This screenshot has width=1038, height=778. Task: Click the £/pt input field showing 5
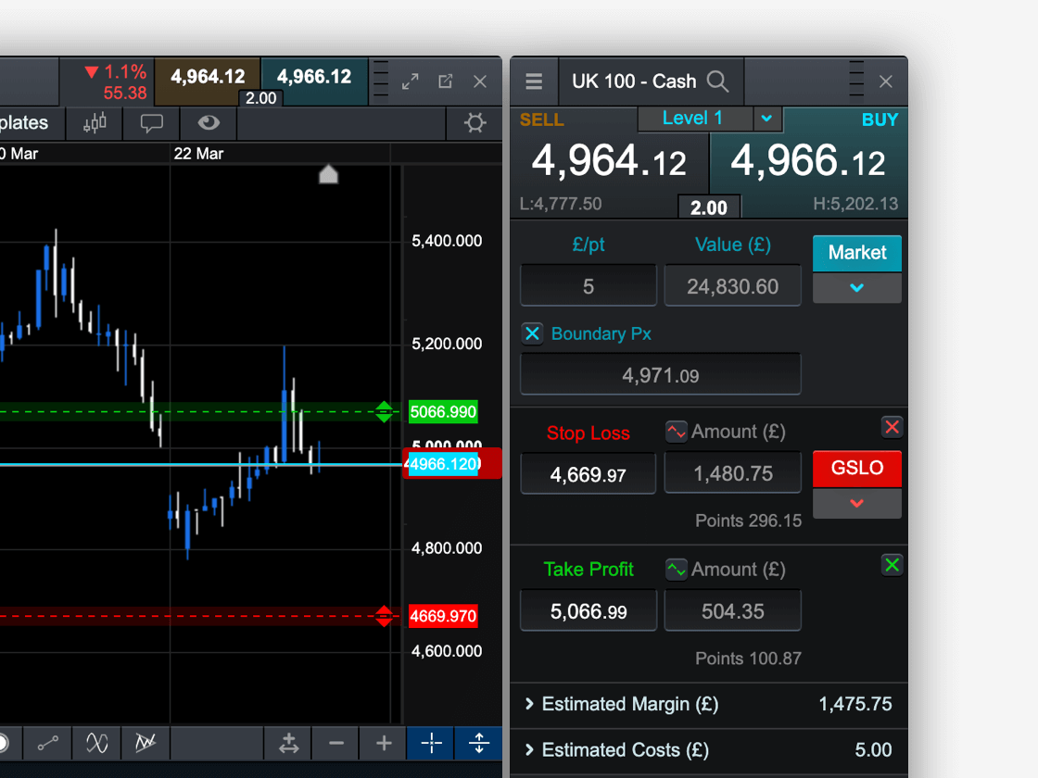pyautogui.click(x=588, y=285)
